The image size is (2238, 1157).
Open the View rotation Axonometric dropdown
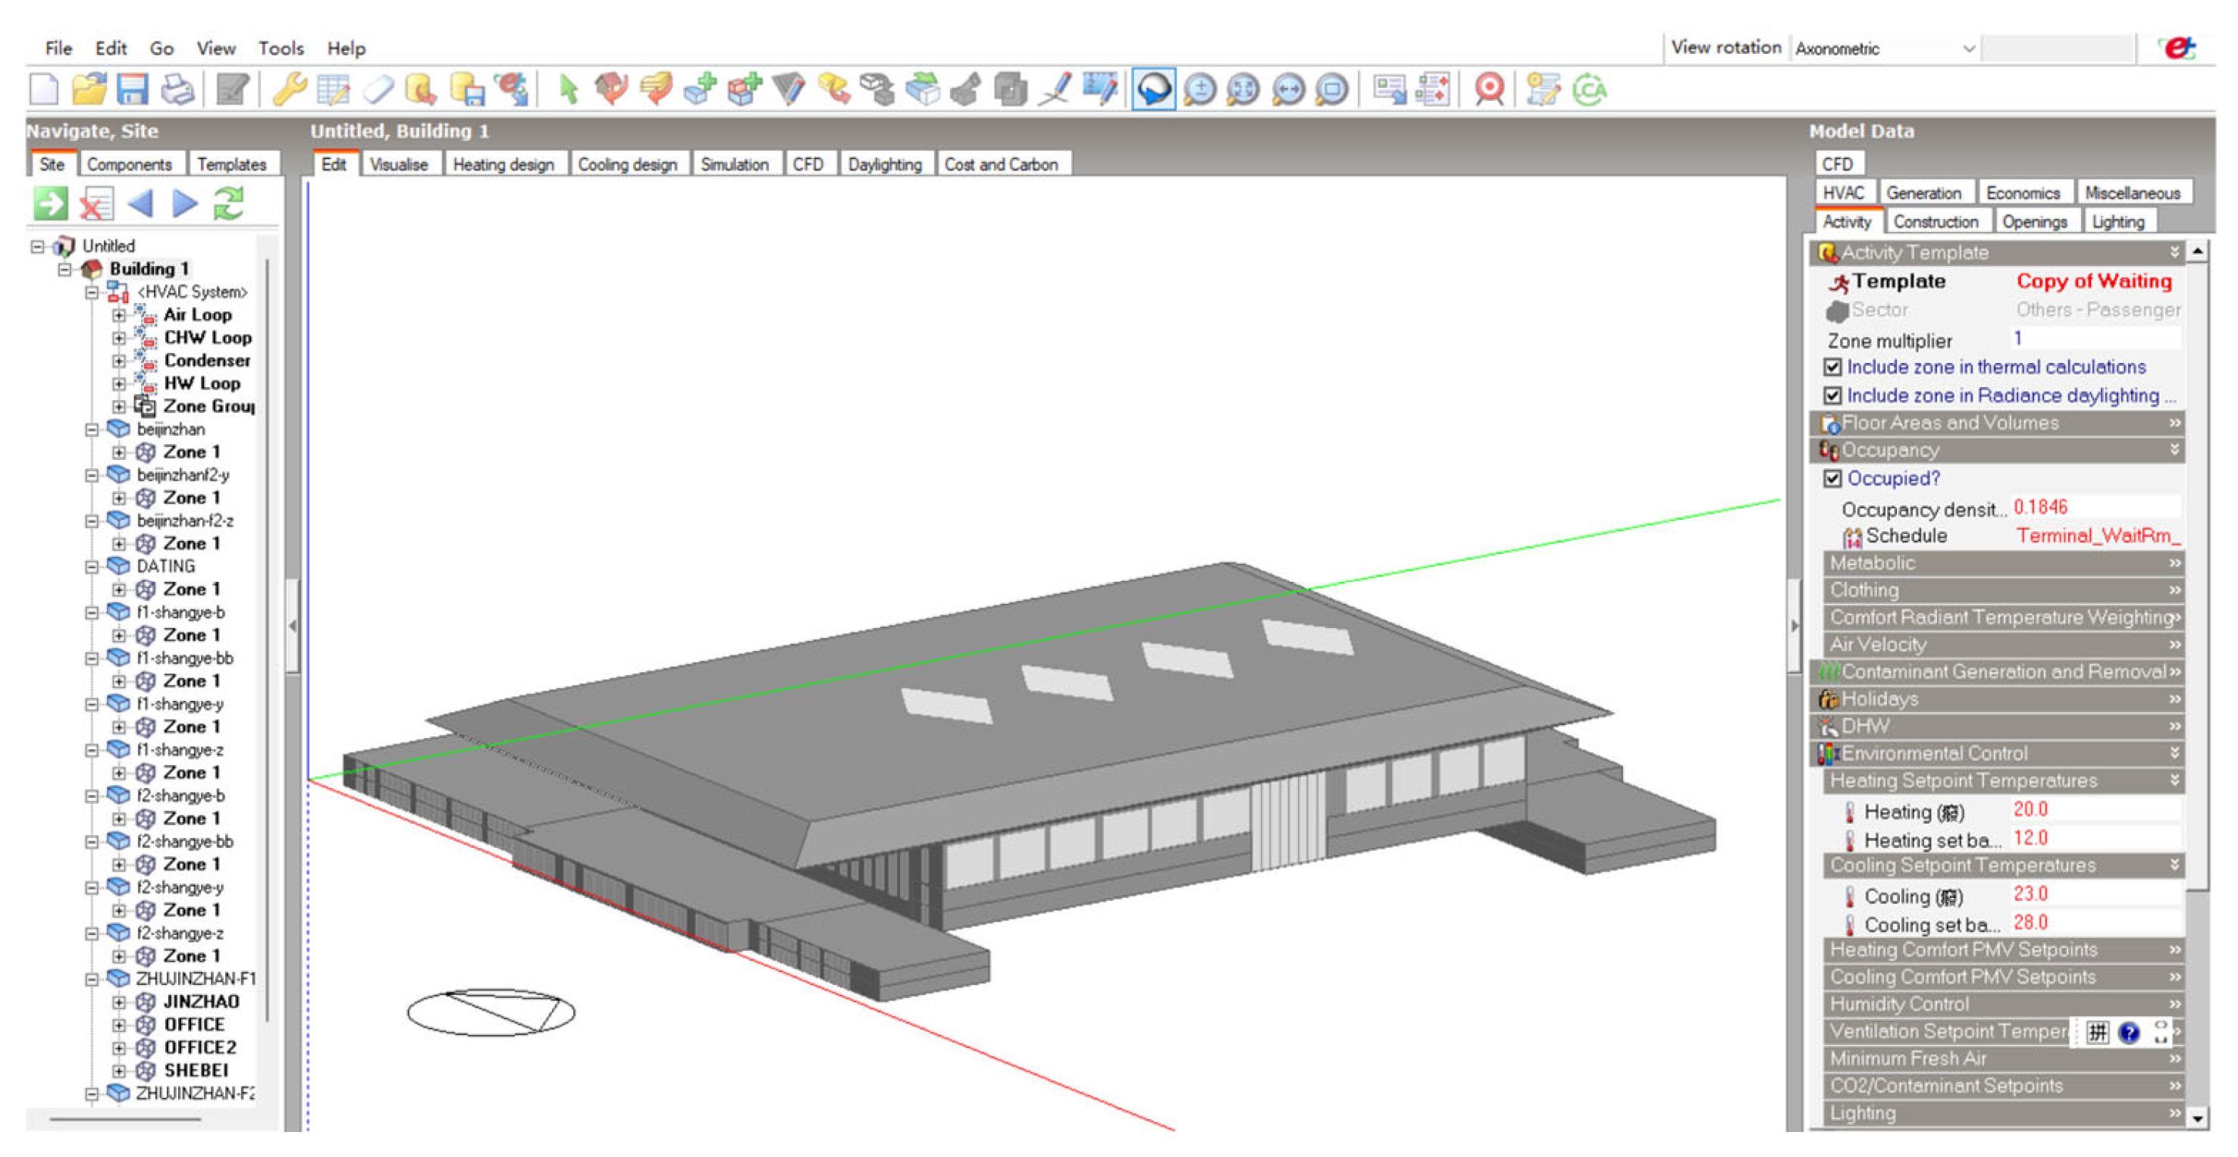1885,48
